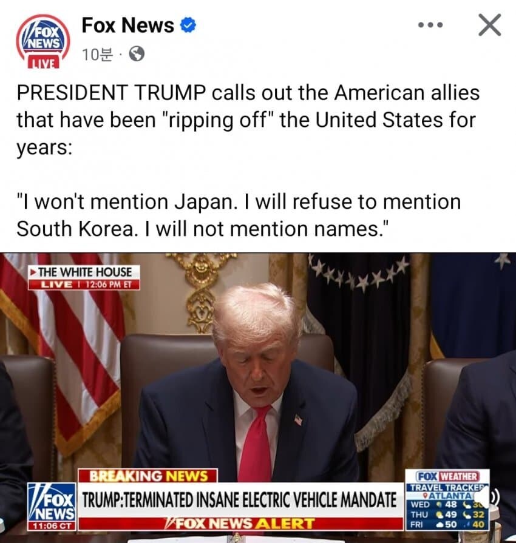
Task: Open the Fox News profile picture
Action: pyautogui.click(x=43, y=41)
